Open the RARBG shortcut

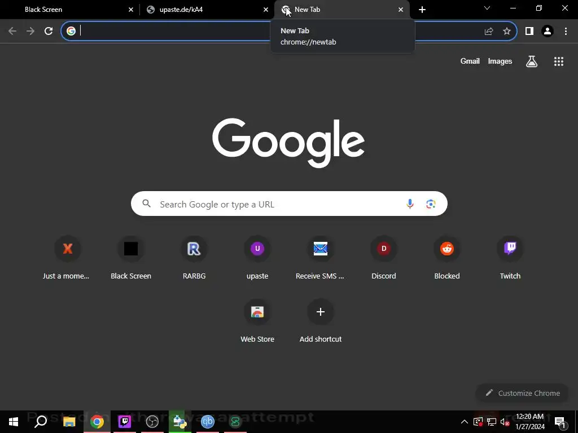(194, 258)
